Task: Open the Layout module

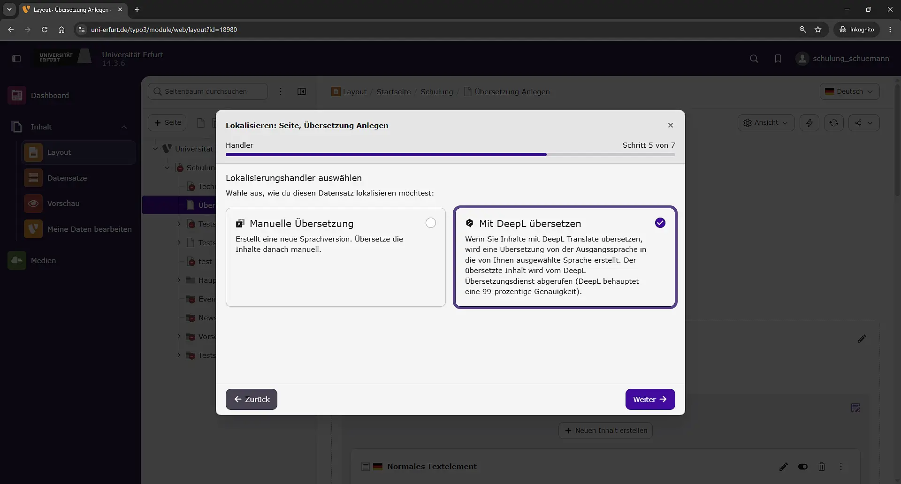Action: [79, 152]
